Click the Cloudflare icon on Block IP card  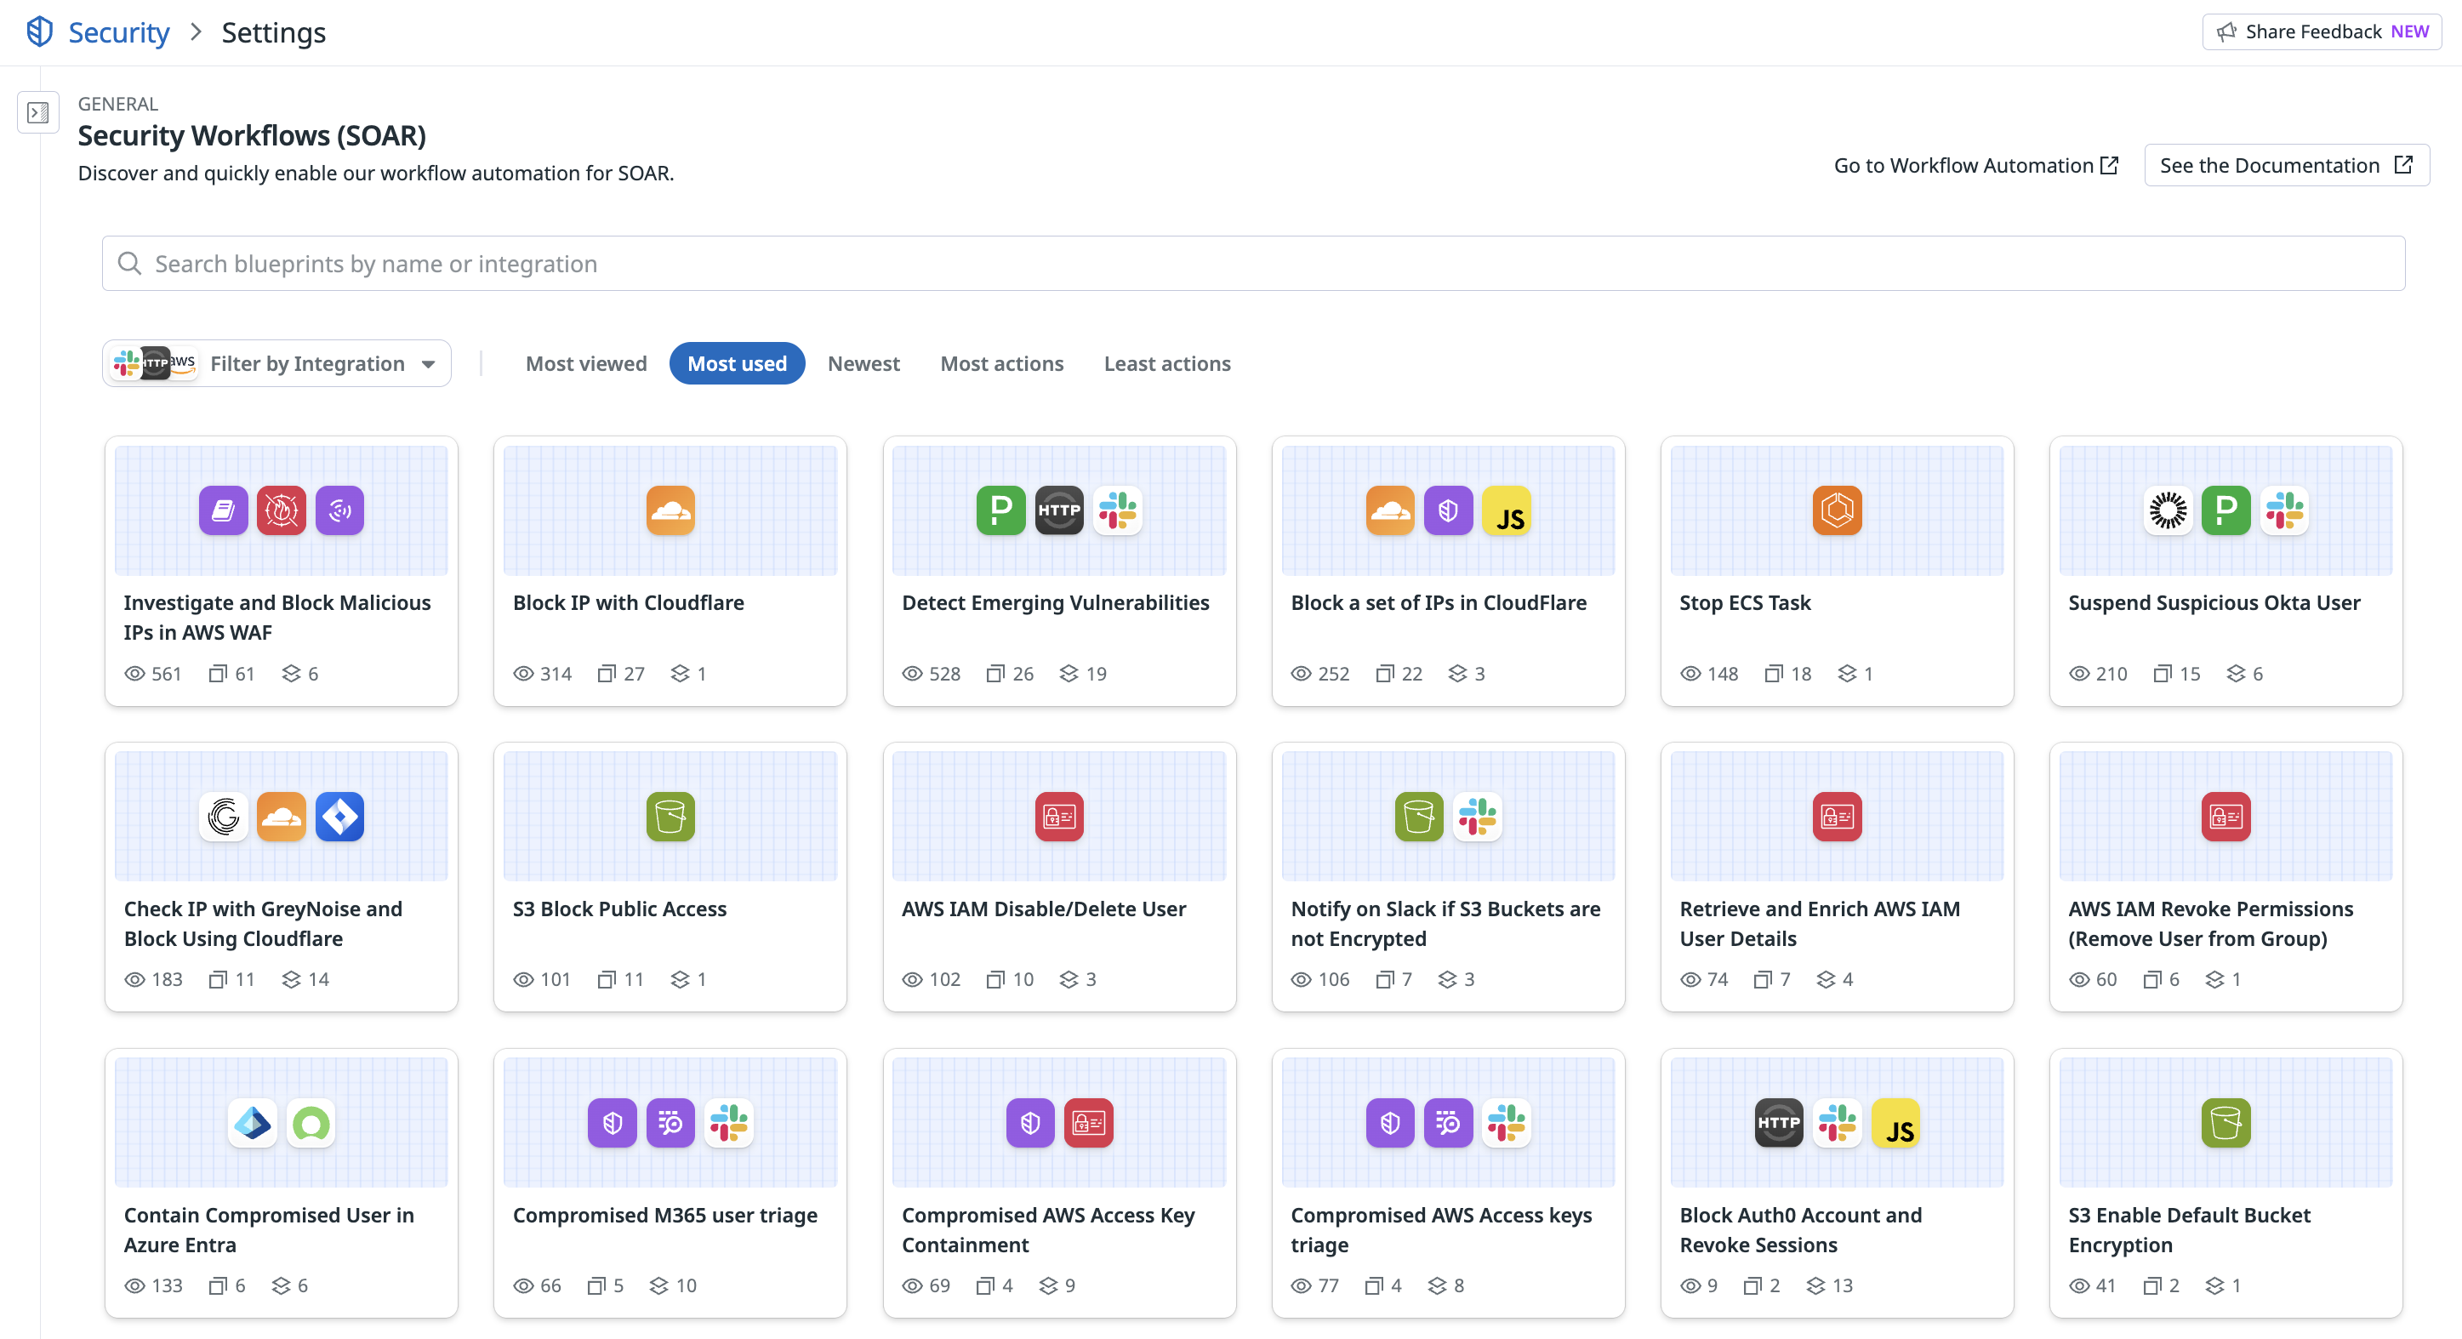pos(670,510)
